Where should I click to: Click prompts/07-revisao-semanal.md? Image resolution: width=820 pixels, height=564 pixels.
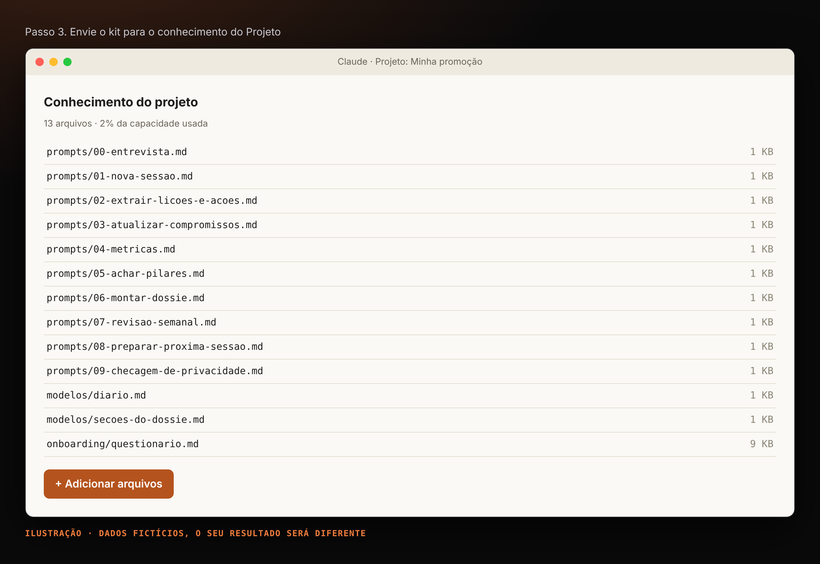pos(410,323)
